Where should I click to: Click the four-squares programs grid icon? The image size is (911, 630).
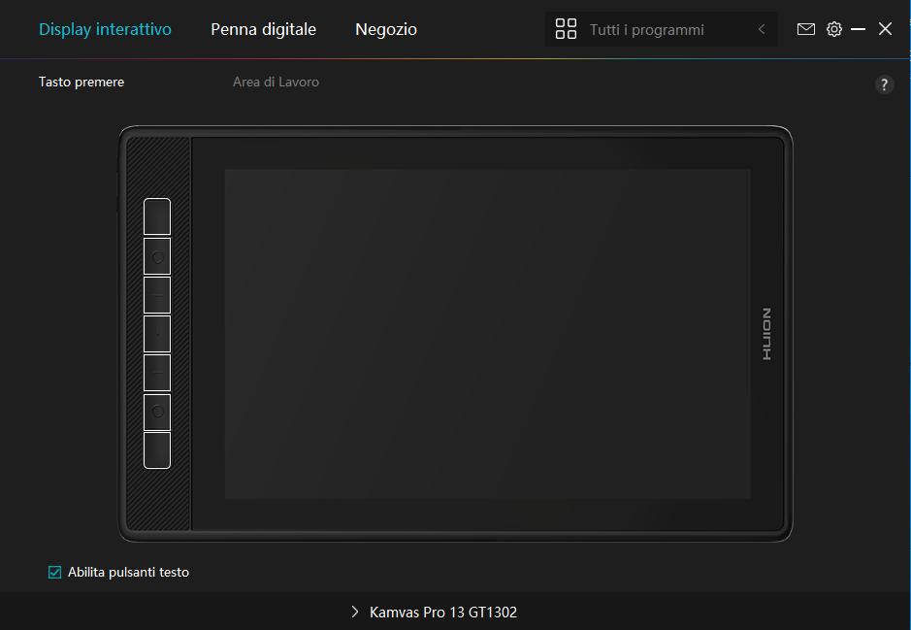[x=566, y=29]
